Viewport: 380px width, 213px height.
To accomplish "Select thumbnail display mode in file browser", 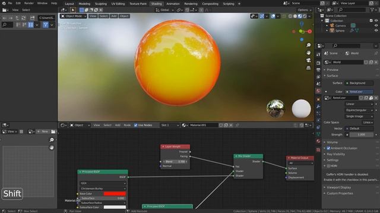I will click(x=30, y=25).
